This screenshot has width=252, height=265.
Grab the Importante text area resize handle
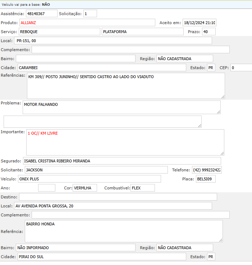click(222, 153)
